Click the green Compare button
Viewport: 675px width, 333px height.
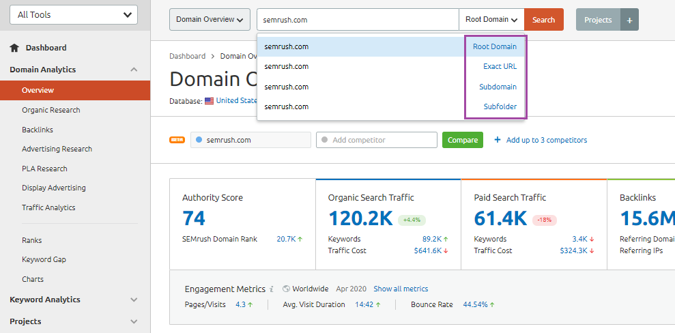(463, 140)
